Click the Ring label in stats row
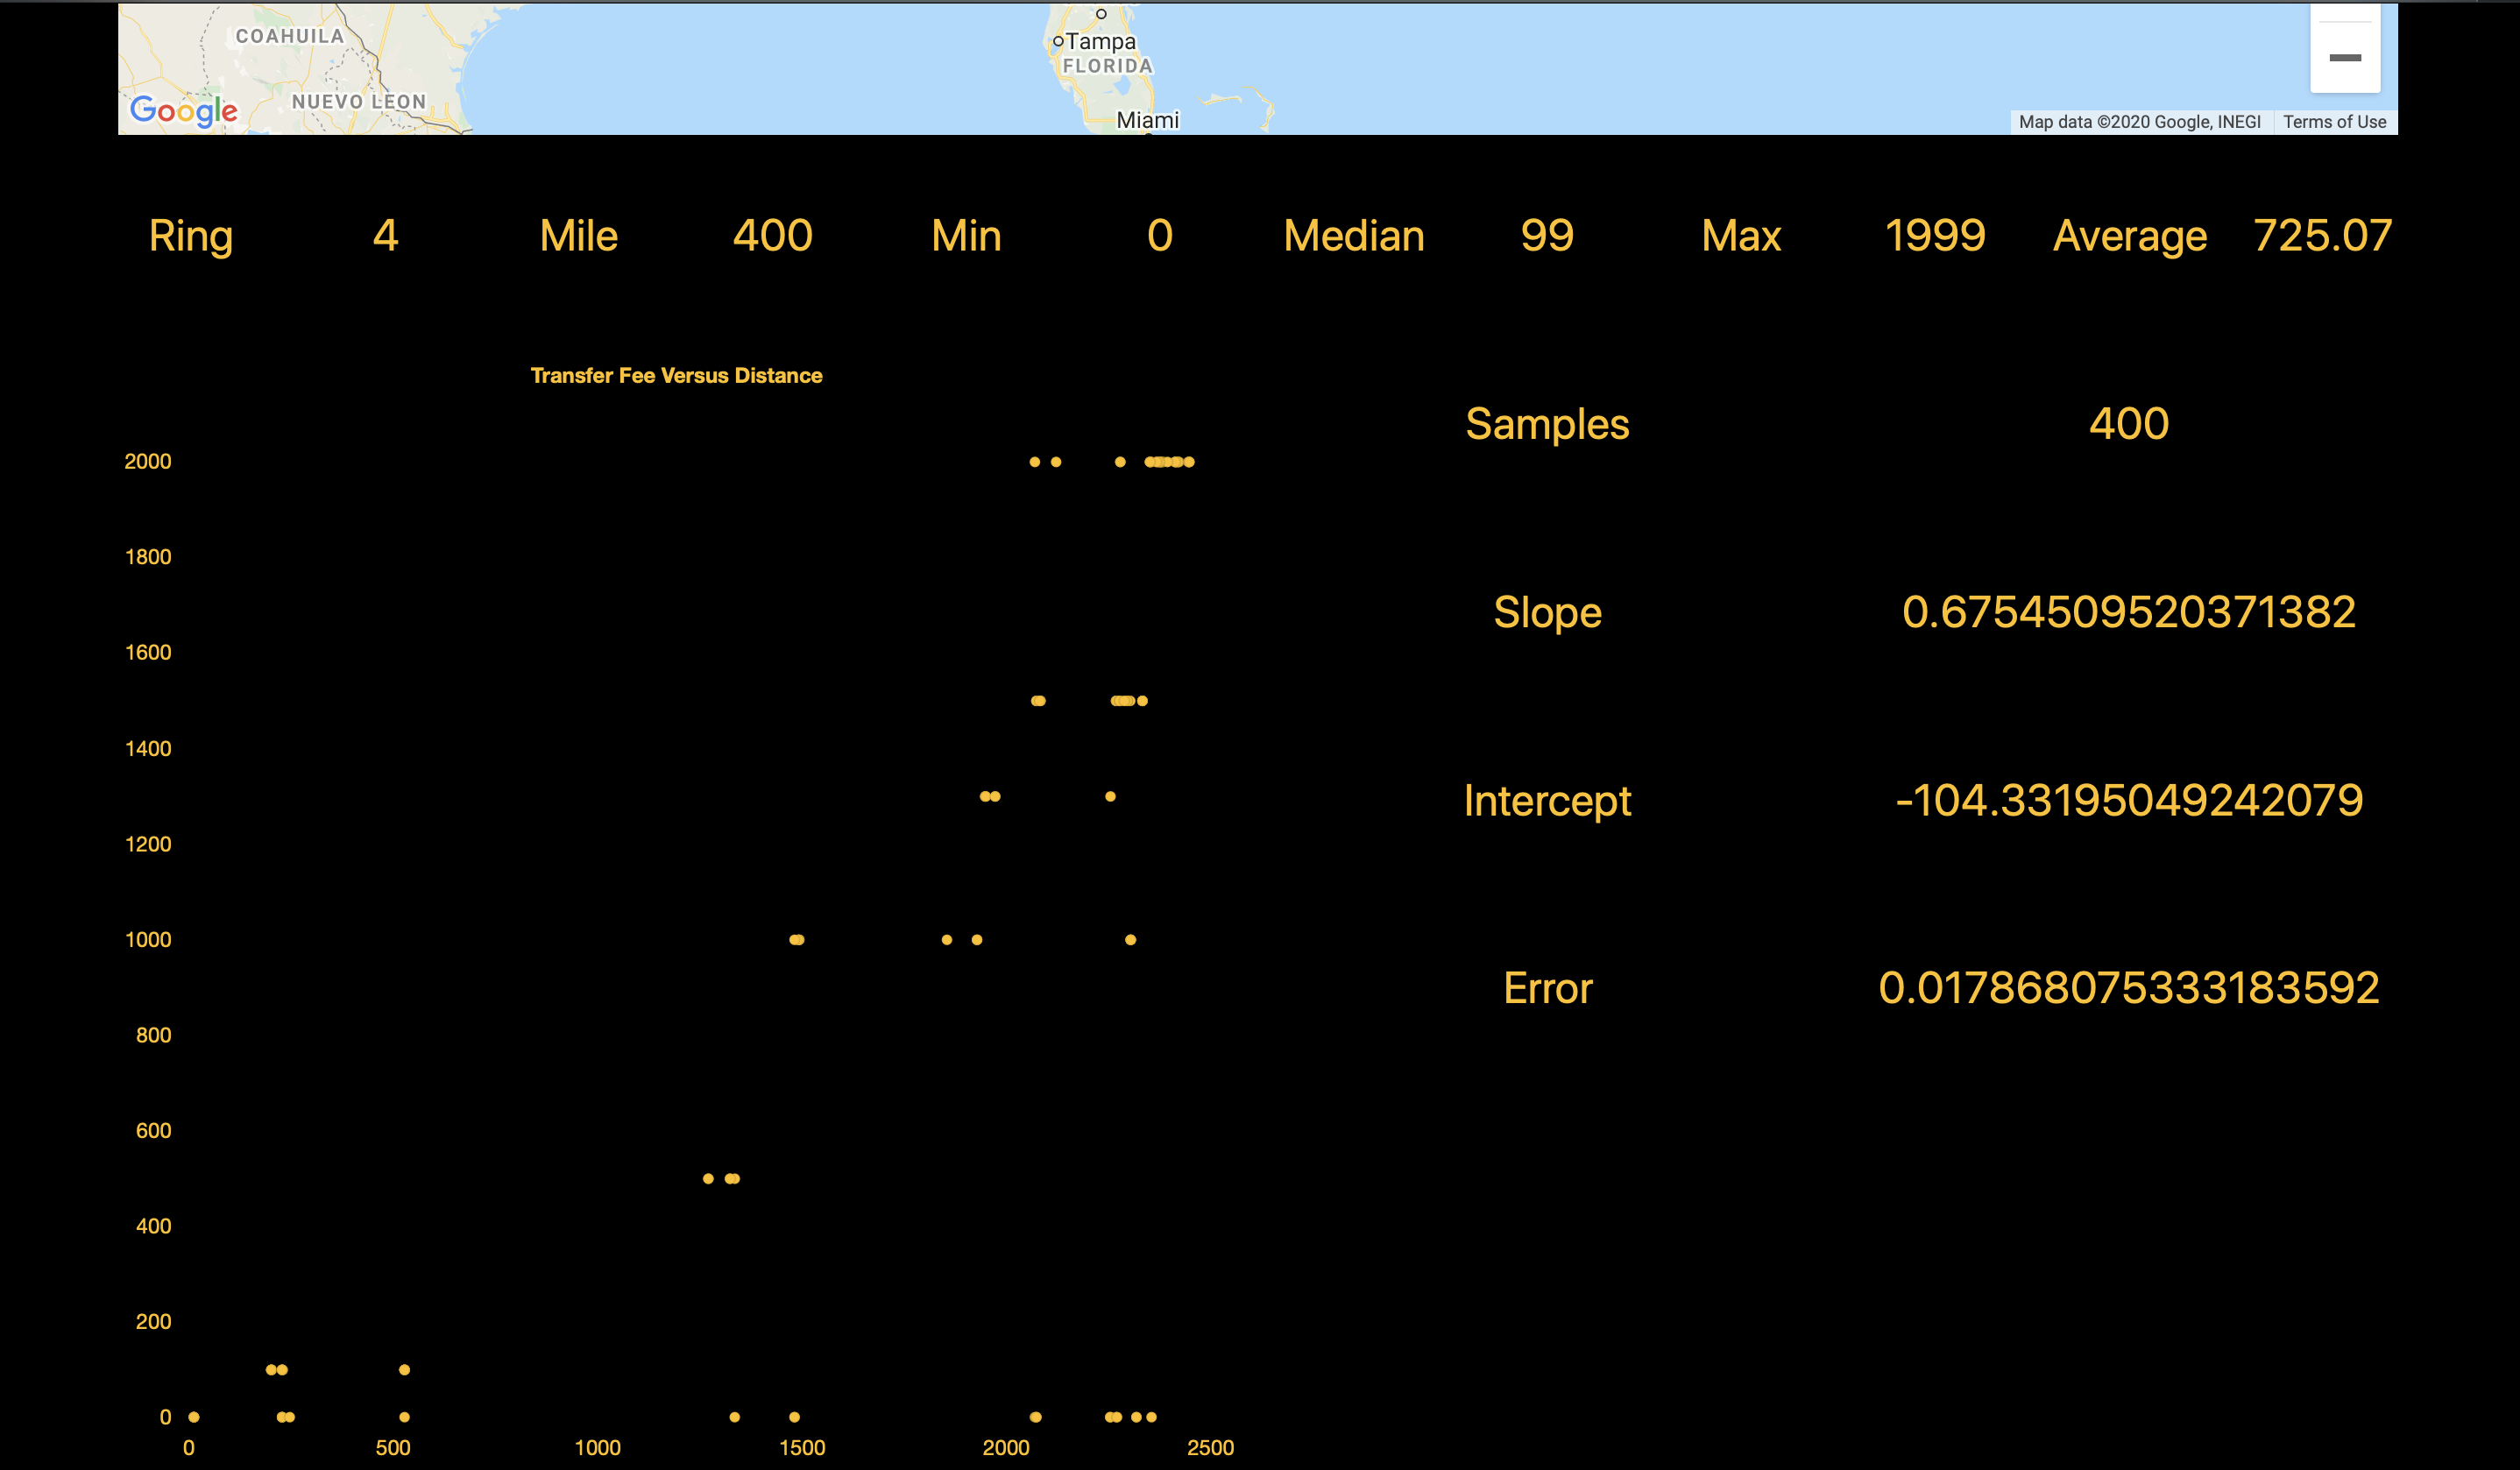Image resolution: width=2520 pixels, height=1470 pixels. tap(191, 236)
